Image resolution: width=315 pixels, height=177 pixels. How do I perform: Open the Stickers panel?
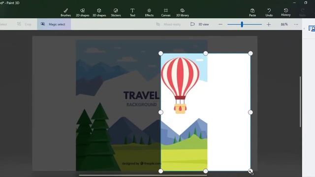pos(116,12)
